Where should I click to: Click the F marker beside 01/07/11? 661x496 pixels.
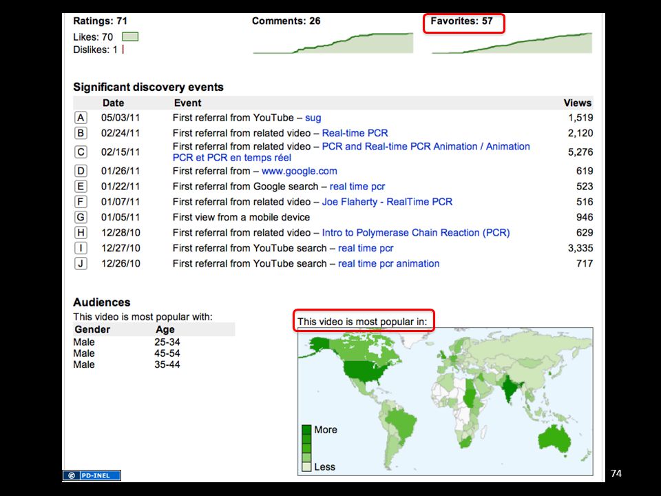pyautogui.click(x=81, y=202)
